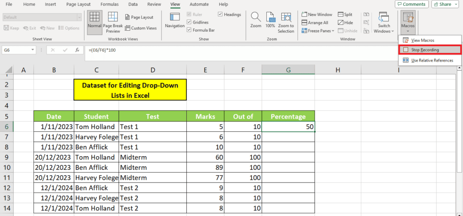This screenshot has height=216, width=463.
Task: Select cell containing Midterm for Tom Holland
Action: [x=153, y=158]
